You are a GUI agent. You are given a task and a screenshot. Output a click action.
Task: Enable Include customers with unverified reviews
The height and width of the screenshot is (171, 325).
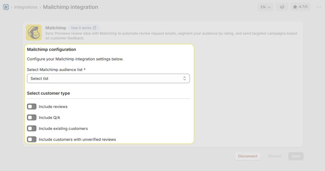(x=32, y=140)
